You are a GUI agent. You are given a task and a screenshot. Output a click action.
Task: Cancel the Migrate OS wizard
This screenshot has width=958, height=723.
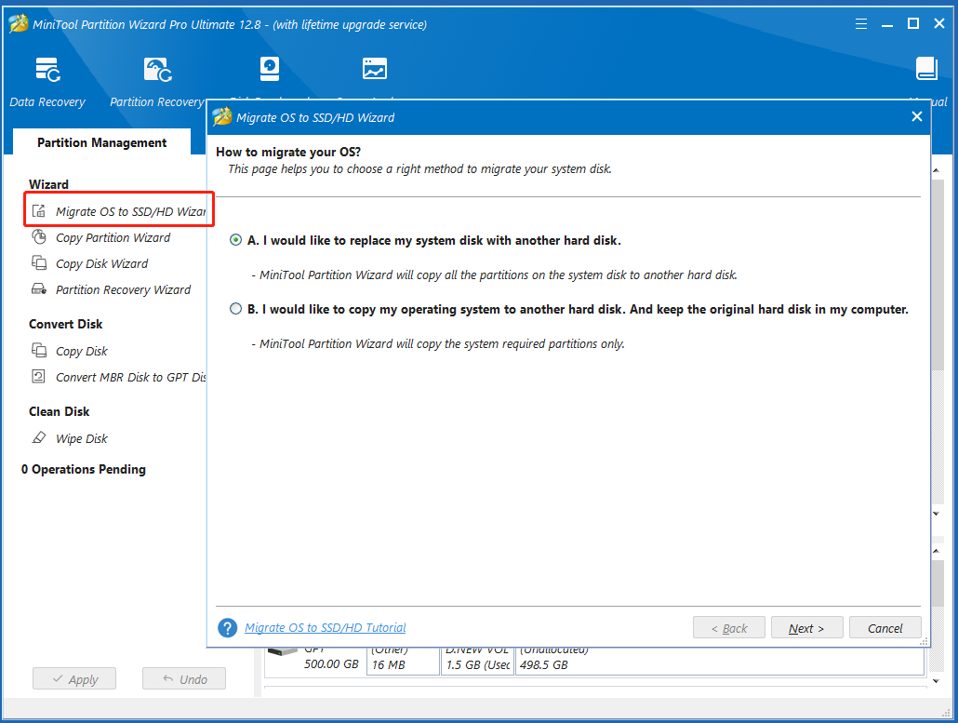click(x=885, y=628)
